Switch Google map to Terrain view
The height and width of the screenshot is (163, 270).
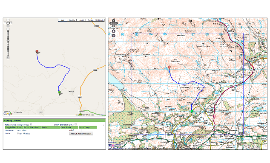pyautogui.click(x=90, y=20)
